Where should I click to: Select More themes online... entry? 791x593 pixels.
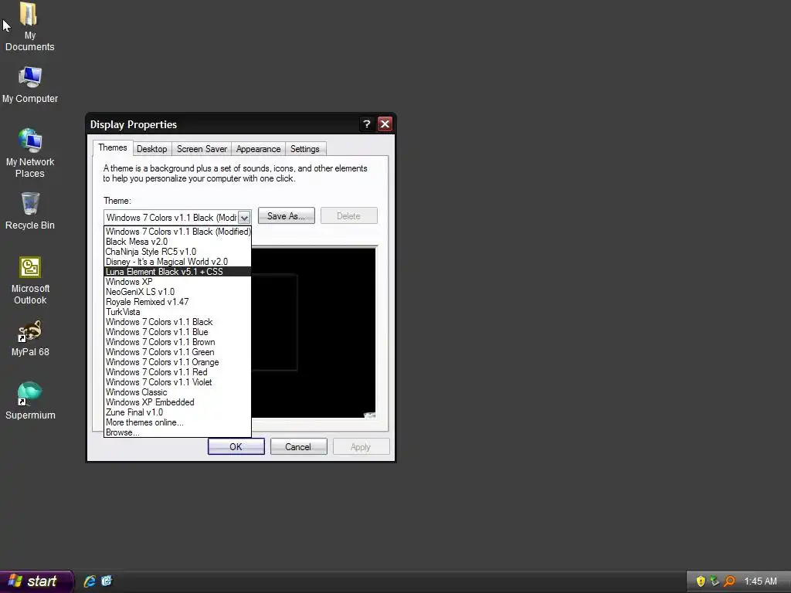point(178,422)
